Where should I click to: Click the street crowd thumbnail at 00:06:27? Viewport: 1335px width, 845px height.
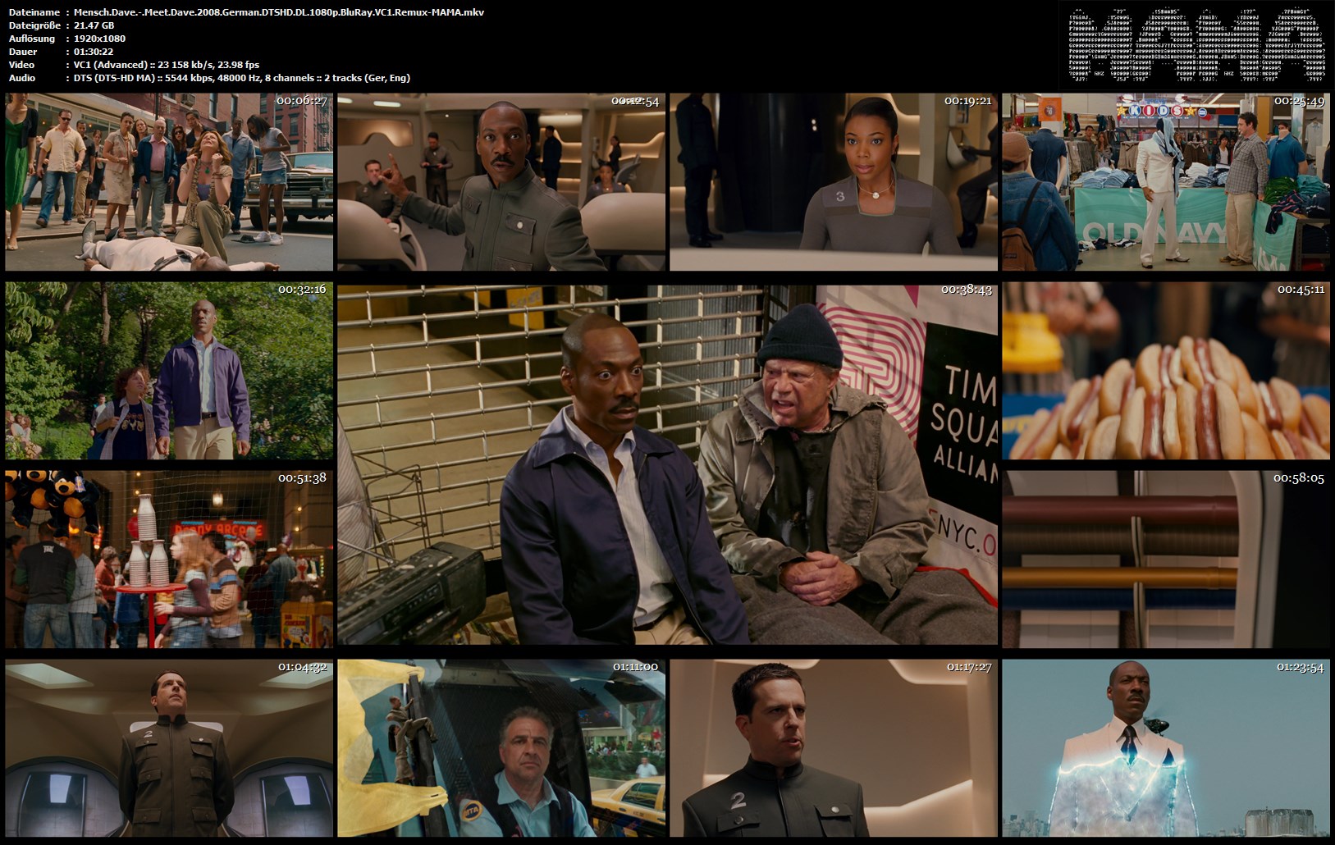click(169, 181)
